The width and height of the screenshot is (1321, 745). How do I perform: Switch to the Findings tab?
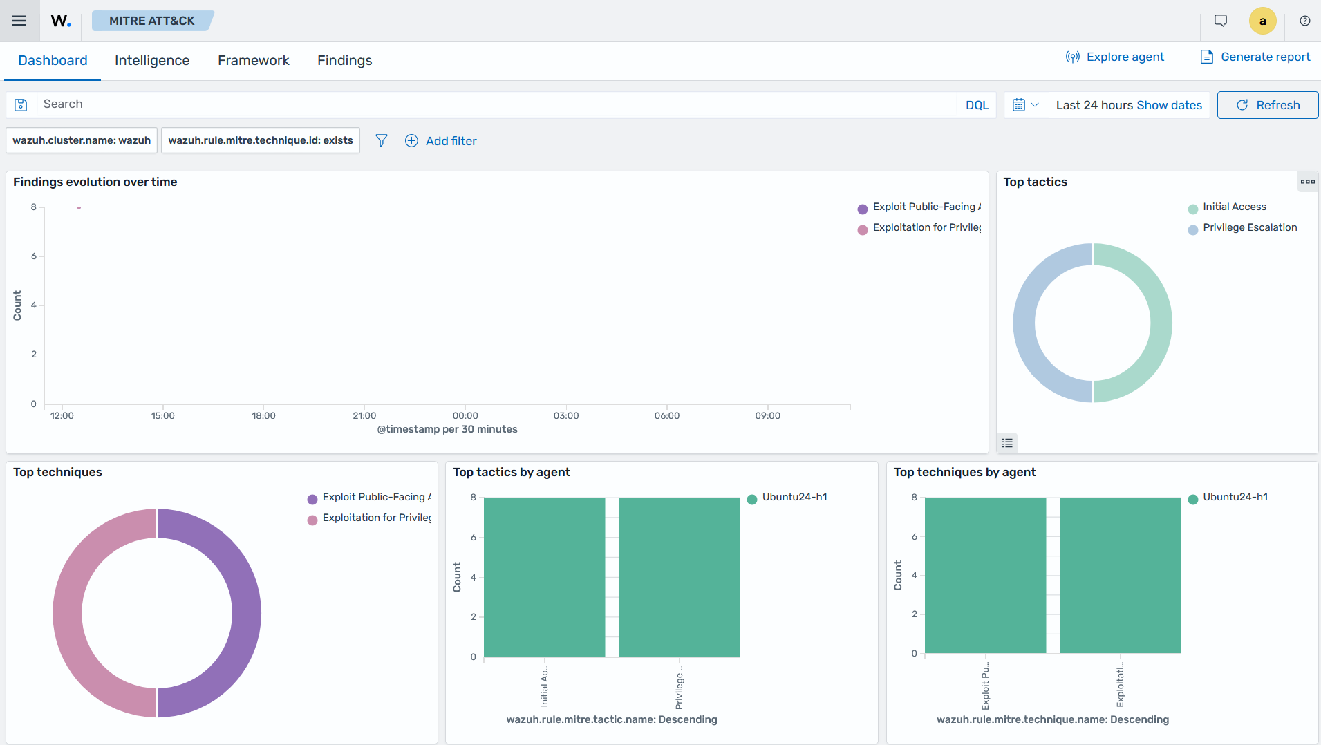click(344, 61)
